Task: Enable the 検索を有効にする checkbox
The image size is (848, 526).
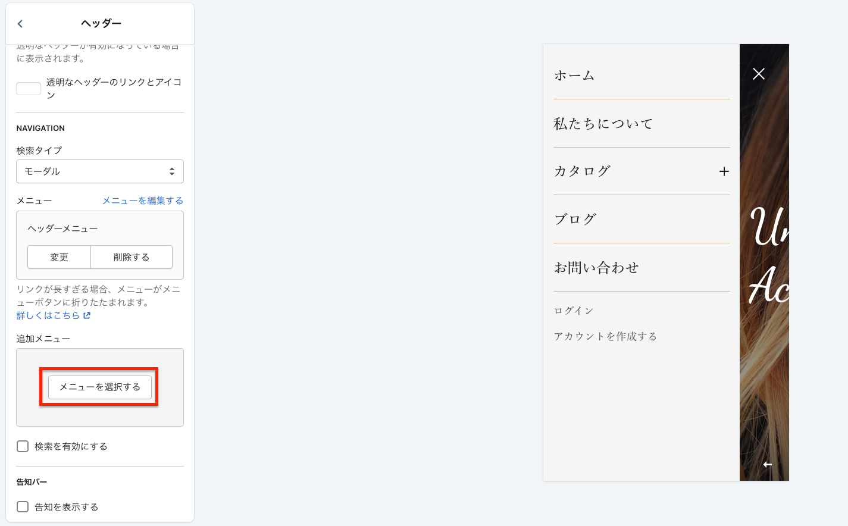Action: (x=23, y=446)
